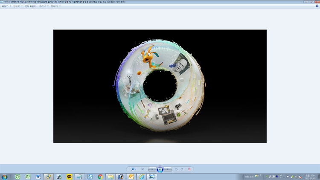
Task: Click the taskbar clock showing 2022-01-05
Action: click(310, 177)
